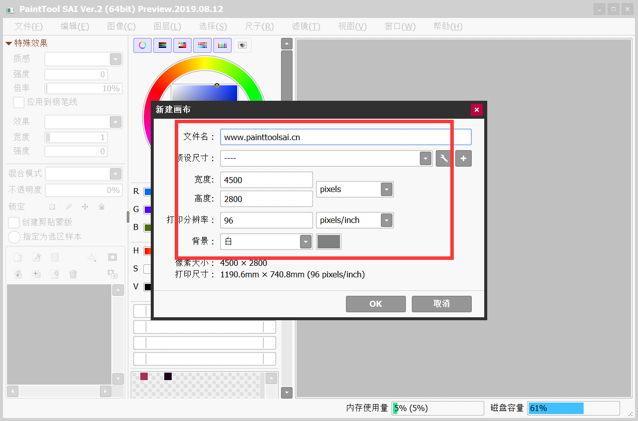Open the 滤镜(T) menu
The image size is (638, 421).
click(x=306, y=26)
